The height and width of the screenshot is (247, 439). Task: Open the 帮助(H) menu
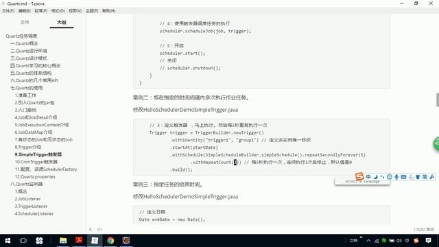pyautogui.click(x=108, y=11)
